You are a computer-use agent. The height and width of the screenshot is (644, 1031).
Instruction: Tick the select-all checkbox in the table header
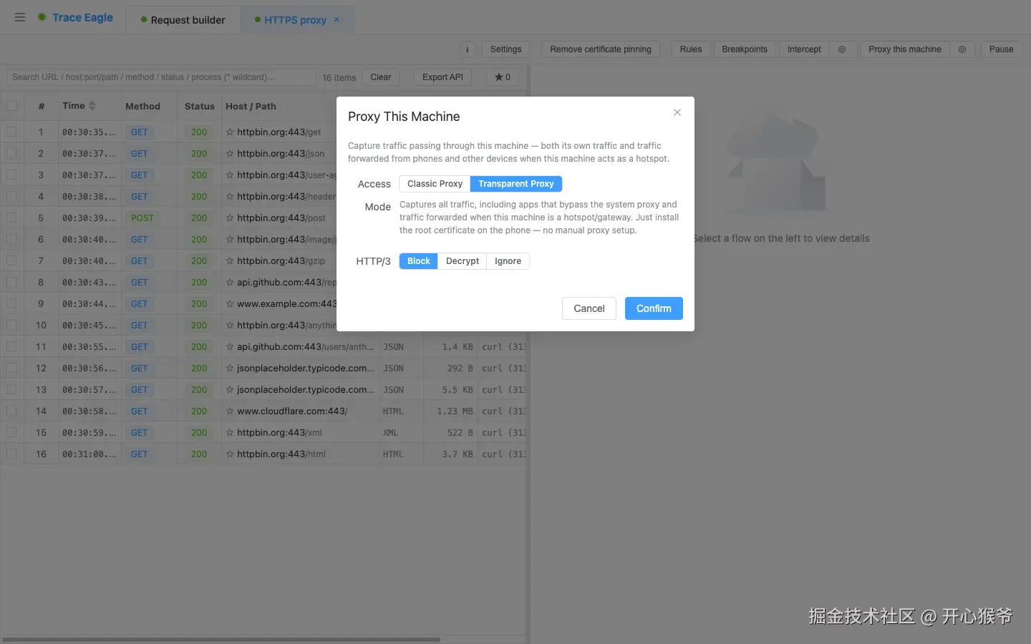[12, 106]
